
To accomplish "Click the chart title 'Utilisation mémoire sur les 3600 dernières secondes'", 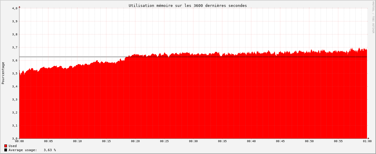I will click(x=188, y=5).
